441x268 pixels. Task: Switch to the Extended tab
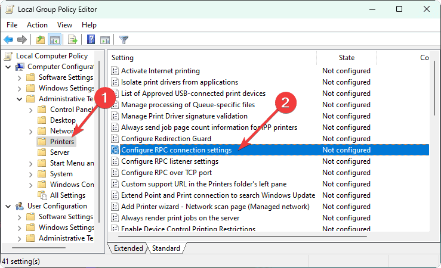click(128, 248)
